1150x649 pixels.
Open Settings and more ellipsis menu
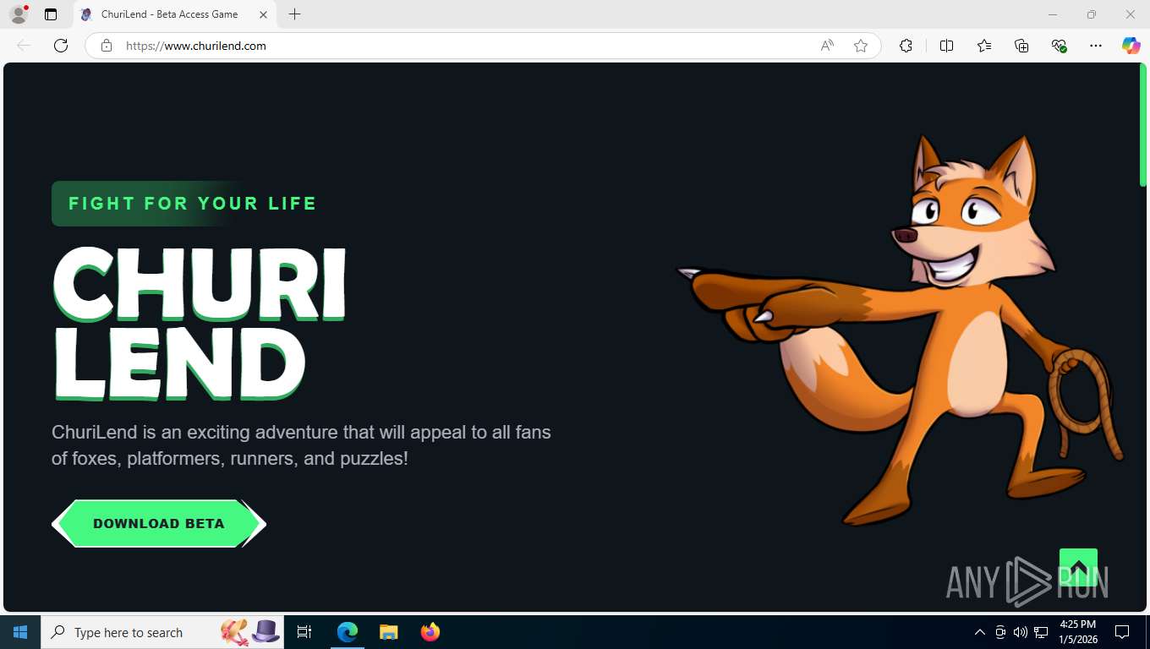click(1096, 46)
